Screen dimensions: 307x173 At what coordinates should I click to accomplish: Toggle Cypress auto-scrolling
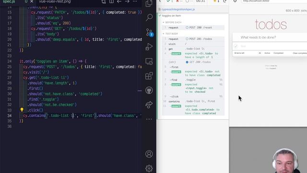click(x=216, y=1)
